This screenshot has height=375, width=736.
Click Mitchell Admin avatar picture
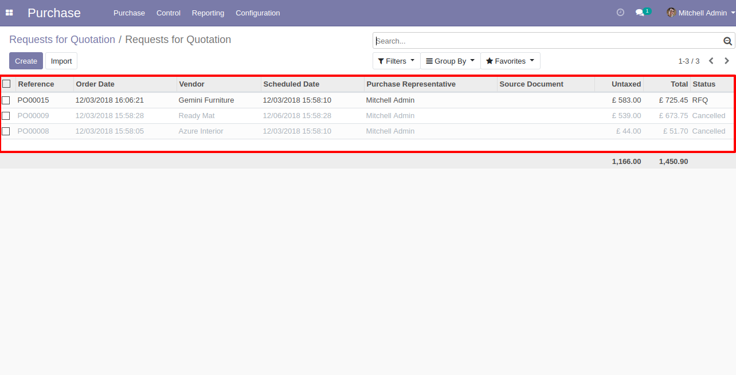(x=671, y=13)
